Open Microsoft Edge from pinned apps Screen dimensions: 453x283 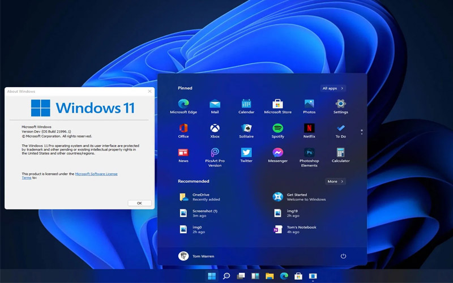click(x=183, y=106)
